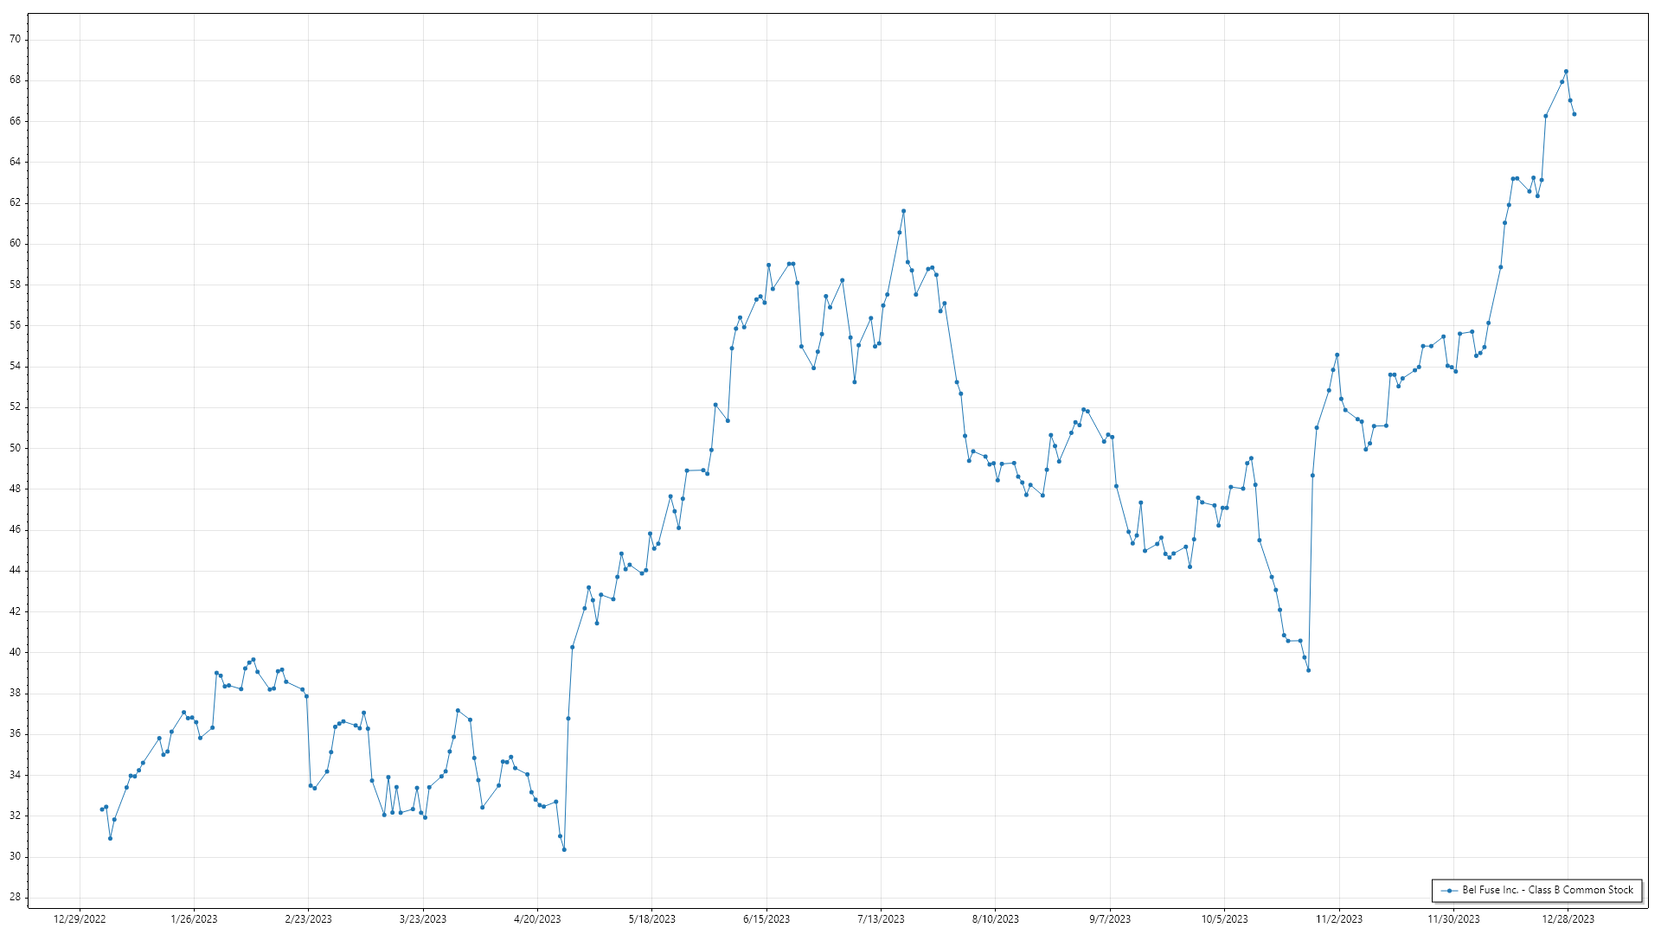Viewport: 1661px width, 934px height.
Task: Click the 50 y-axis value label
Action: [16, 448]
